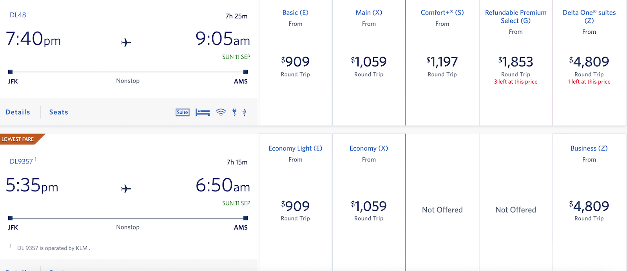Click the DL48 flight number link
627x271 pixels.
[18, 15]
